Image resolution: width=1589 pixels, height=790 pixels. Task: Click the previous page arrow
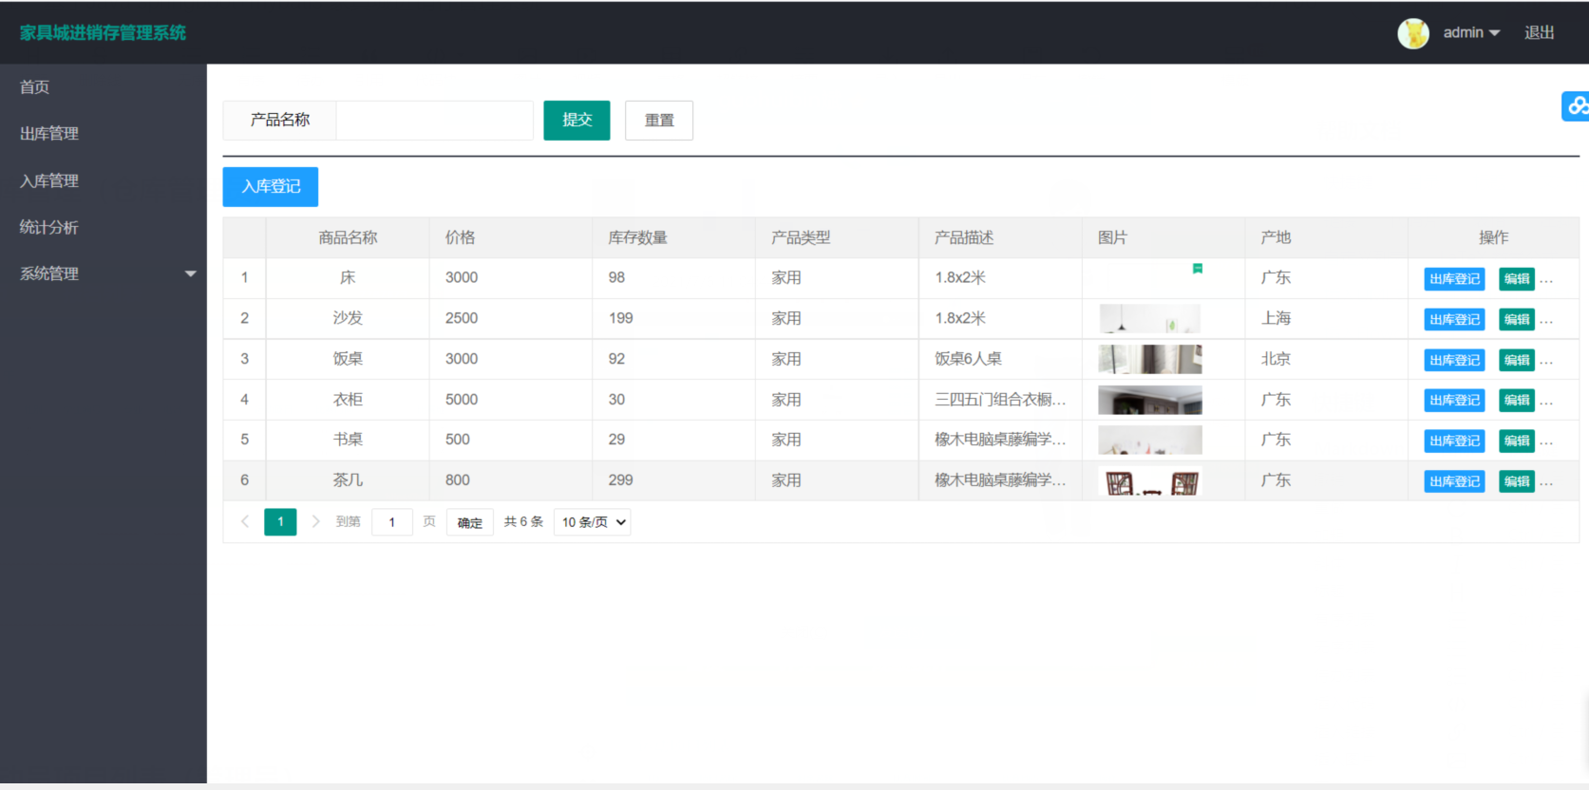point(245,522)
